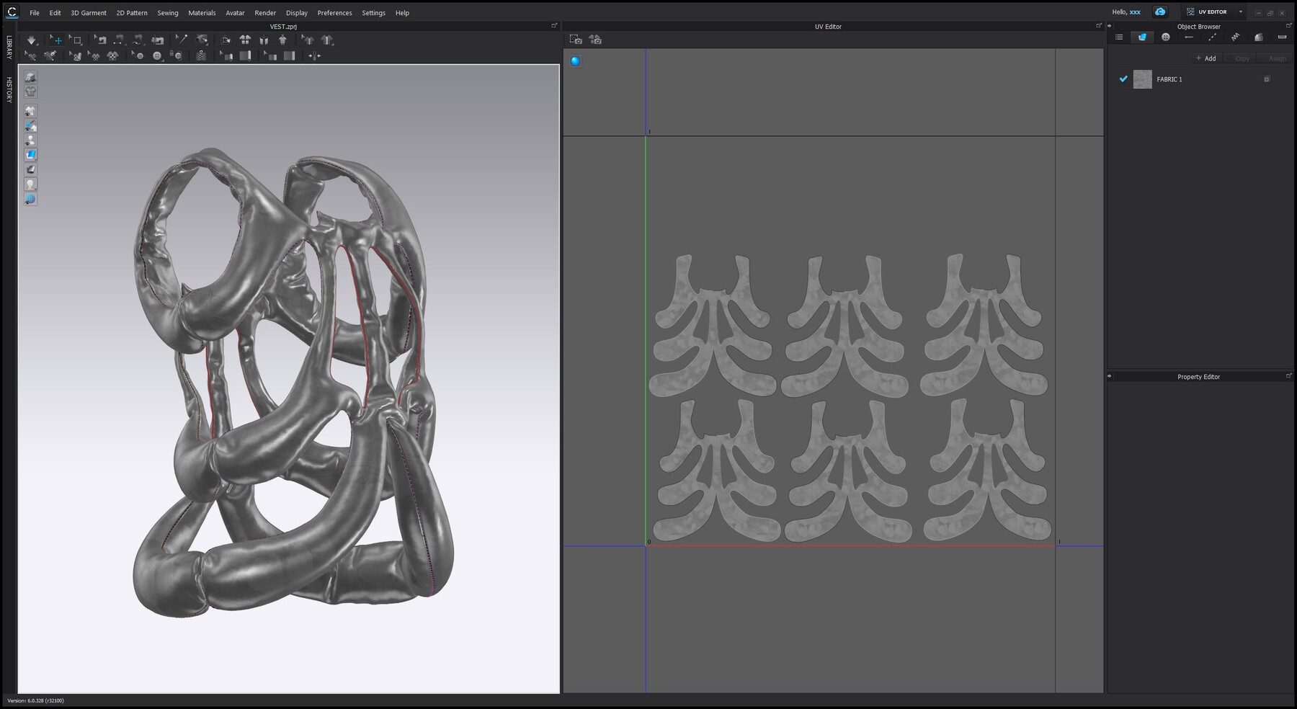Toggle the 3D environment globe in the viewport sidebar
The image size is (1297, 709).
point(30,199)
